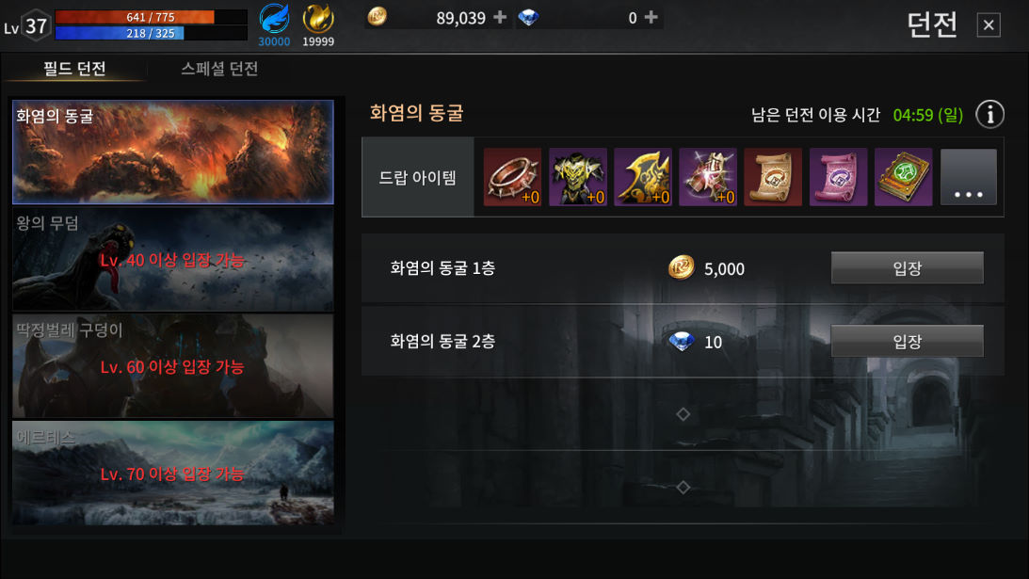Viewport: 1029px width, 579px height.
Task: Select the 왕의 무덤 dungeon thumbnail
Action: [x=173, y=259]
